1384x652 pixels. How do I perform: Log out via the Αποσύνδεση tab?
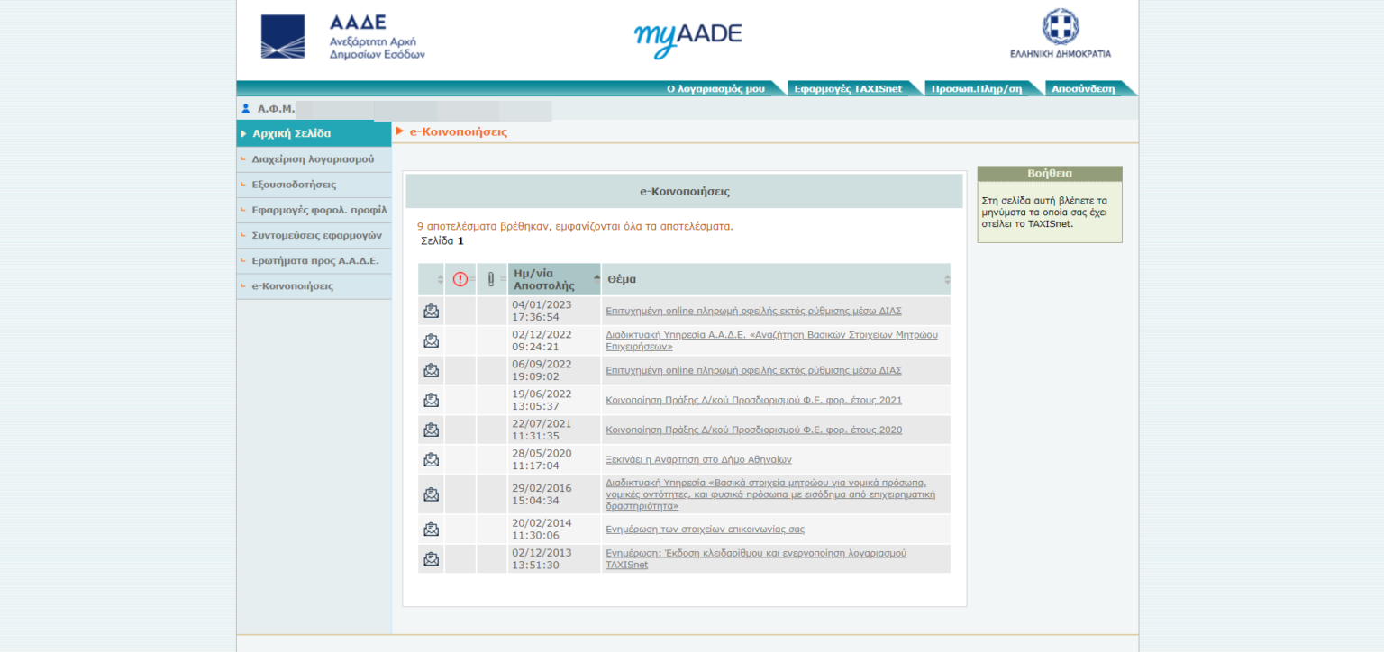click(1083, 88)
